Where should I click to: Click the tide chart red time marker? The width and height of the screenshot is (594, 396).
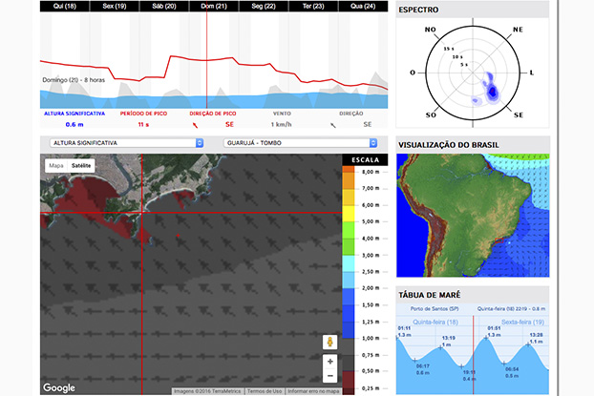click(x=473, y=354)
